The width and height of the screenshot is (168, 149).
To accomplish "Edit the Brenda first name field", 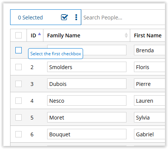I will [x=150, y=50].
